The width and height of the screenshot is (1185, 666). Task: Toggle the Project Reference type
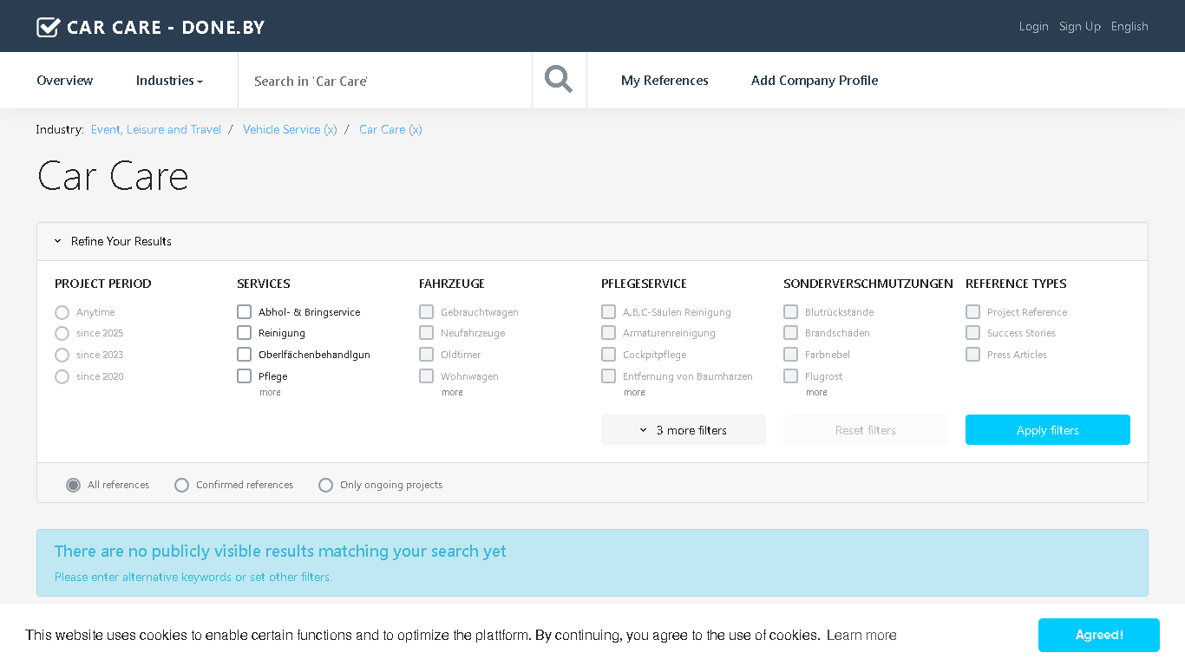coord(972,311)
